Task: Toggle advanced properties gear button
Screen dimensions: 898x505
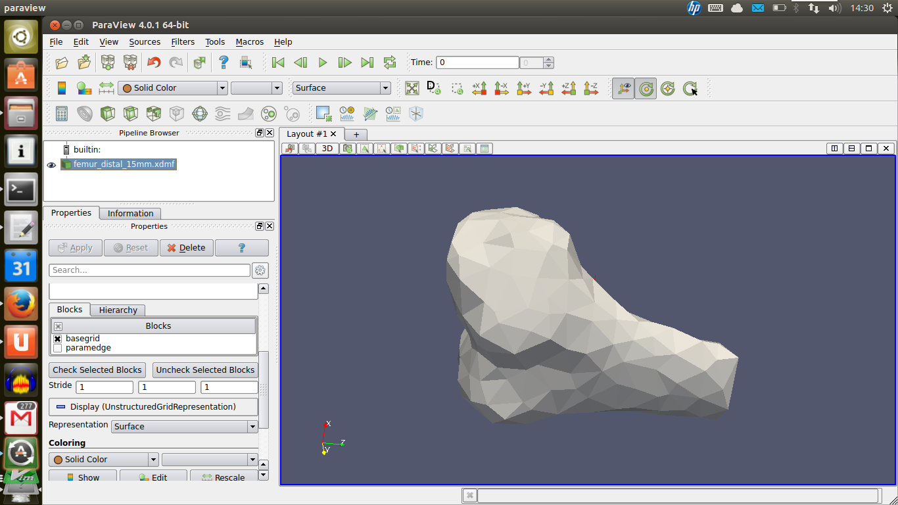Action: [260, 270]
